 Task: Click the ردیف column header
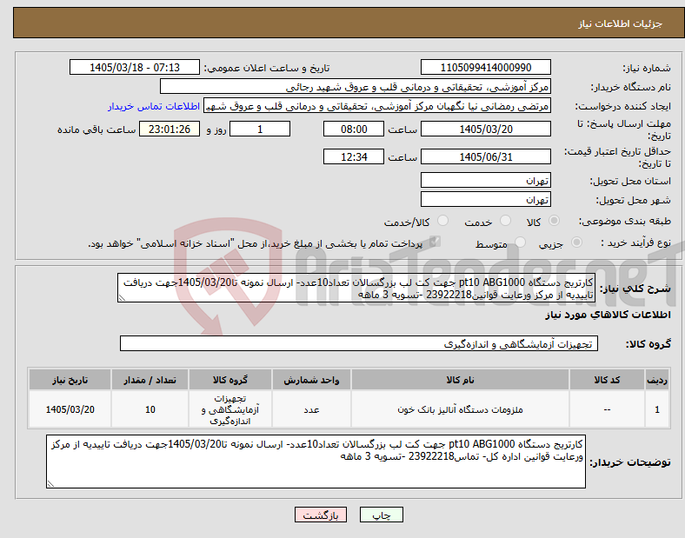pyautogui.click(x=657, y=380)
